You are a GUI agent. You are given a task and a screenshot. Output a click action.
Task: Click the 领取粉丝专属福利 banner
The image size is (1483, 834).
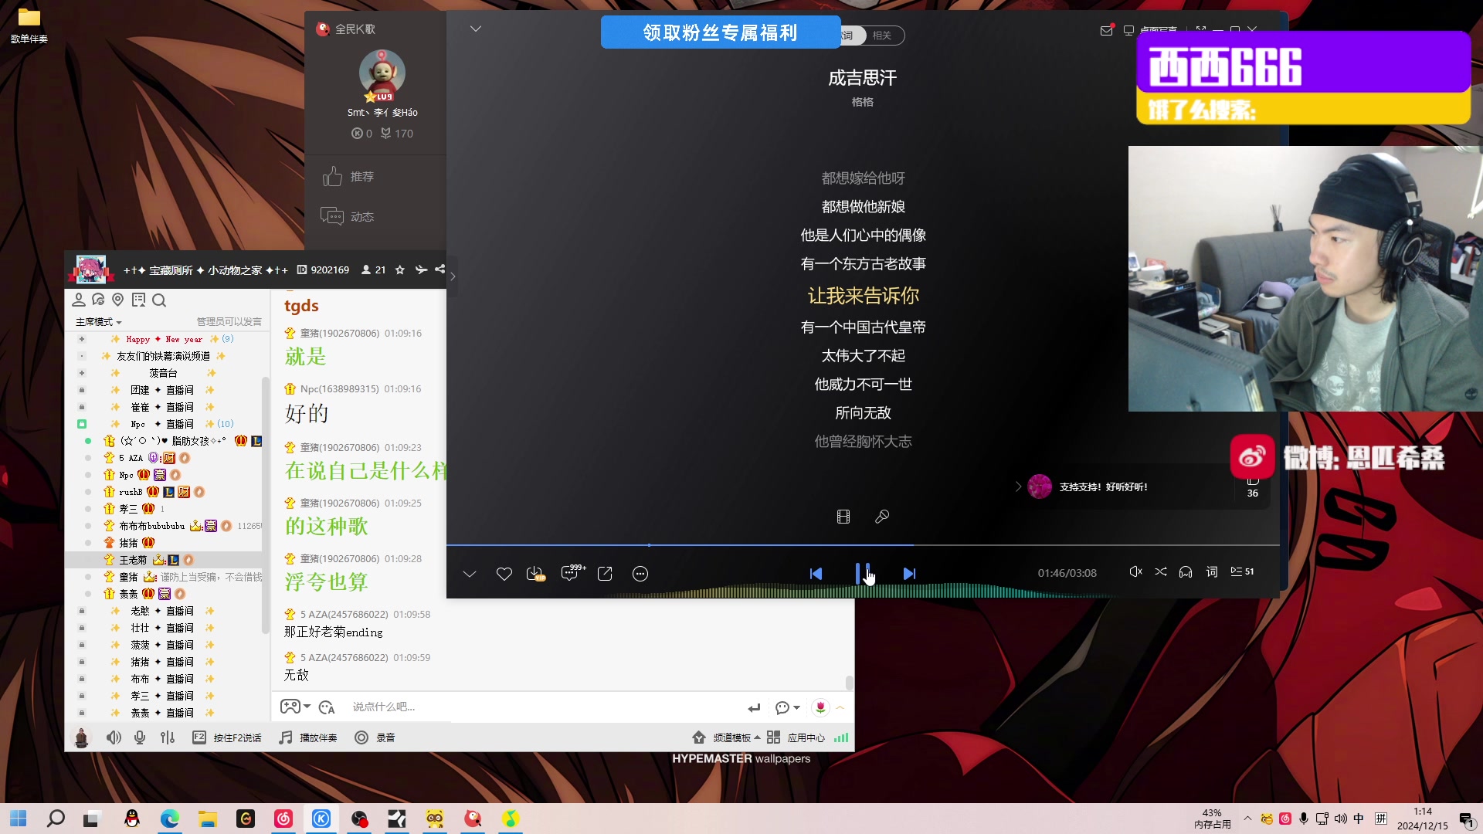[x=721, y=32]
